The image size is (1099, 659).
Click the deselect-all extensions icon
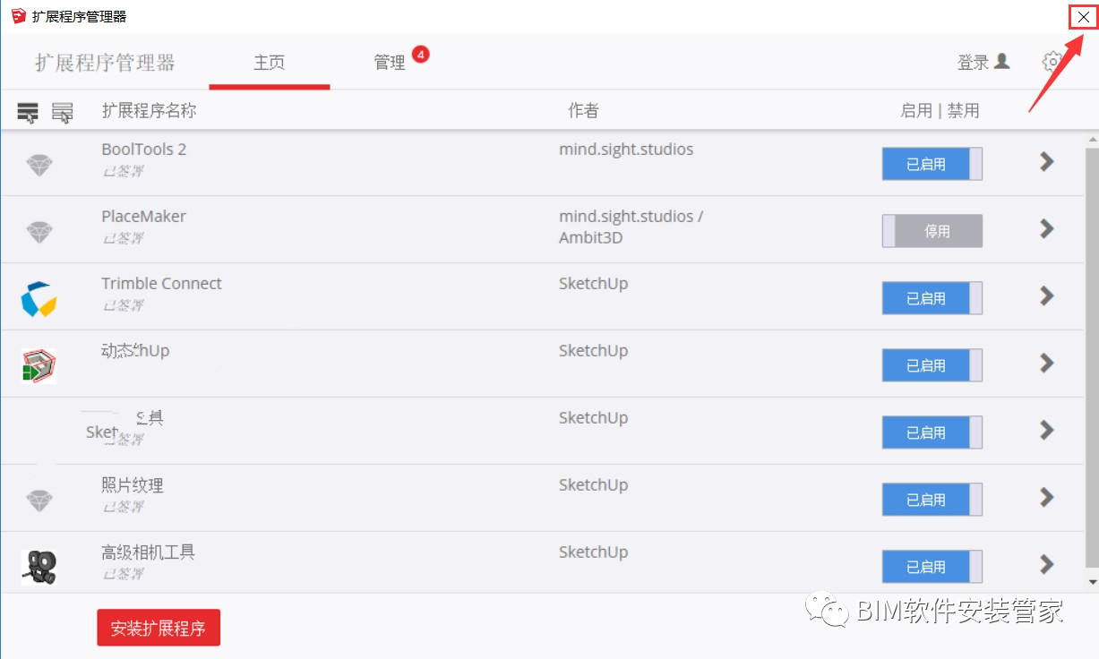click(63, 112)
